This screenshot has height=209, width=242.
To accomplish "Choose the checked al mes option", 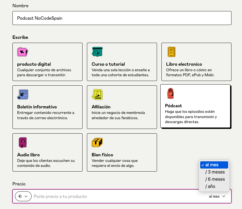I will [214, 165].
